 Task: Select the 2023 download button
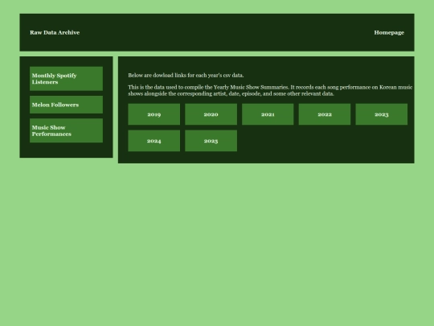pyautogui.click(x=382, y=114)
